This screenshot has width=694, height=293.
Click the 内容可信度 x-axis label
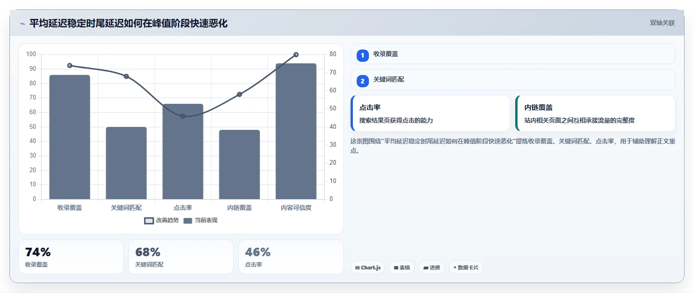[296, 208]
